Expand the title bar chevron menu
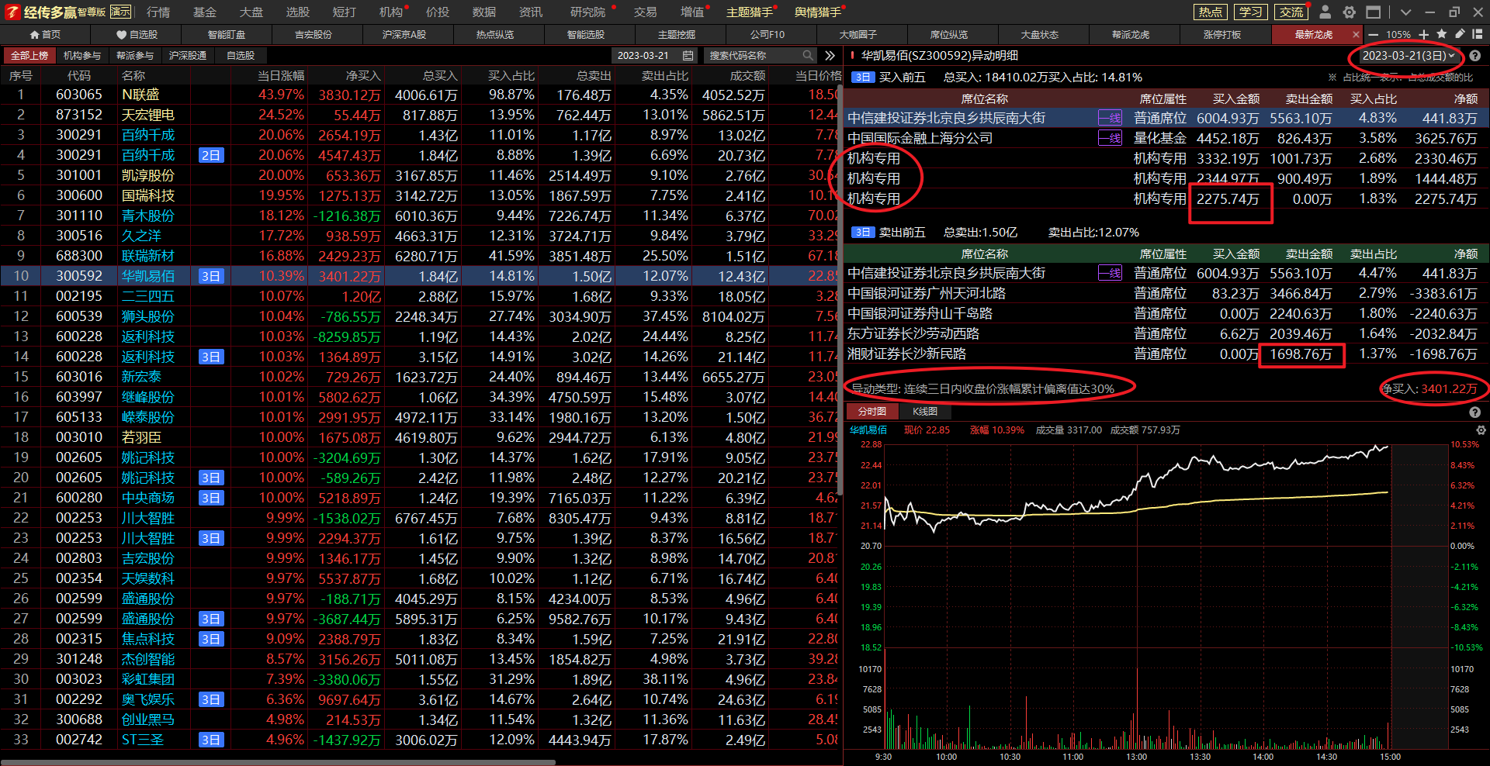Viewport: 1490px width, 766px height. (1405, 12)
